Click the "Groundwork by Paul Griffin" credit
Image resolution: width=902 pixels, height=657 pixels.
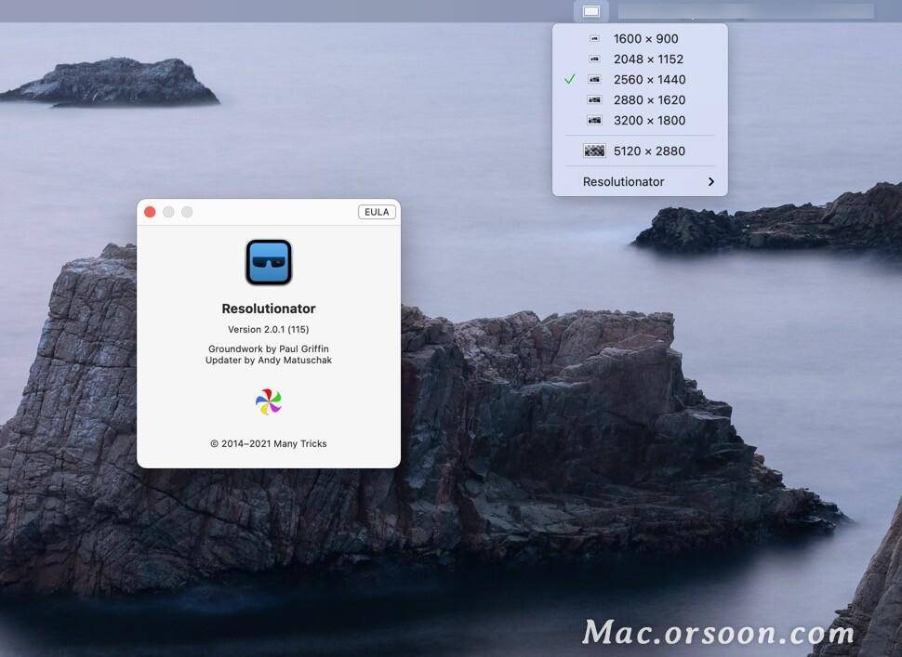(x=269, y=348)
